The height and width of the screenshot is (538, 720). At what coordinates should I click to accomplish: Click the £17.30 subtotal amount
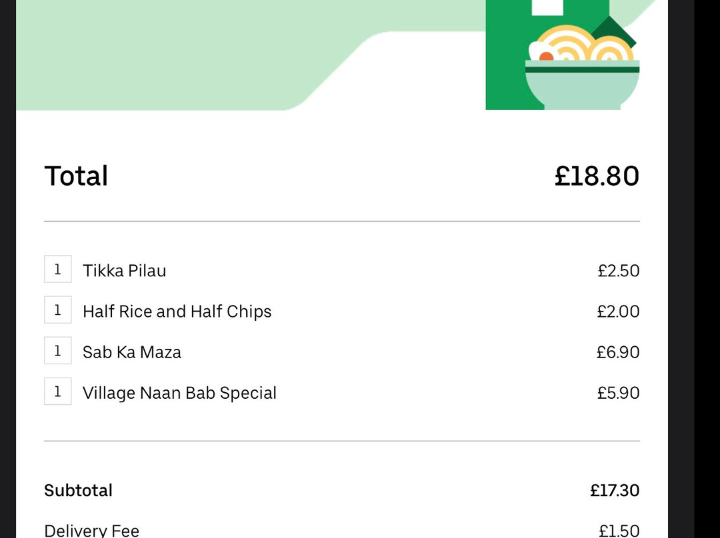615,491
